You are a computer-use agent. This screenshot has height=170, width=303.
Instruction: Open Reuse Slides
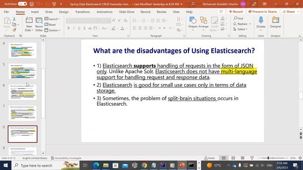pos(39,24)
